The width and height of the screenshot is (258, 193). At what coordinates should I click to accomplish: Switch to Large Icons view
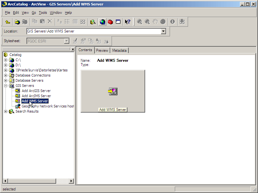click(x=60, y=22)
